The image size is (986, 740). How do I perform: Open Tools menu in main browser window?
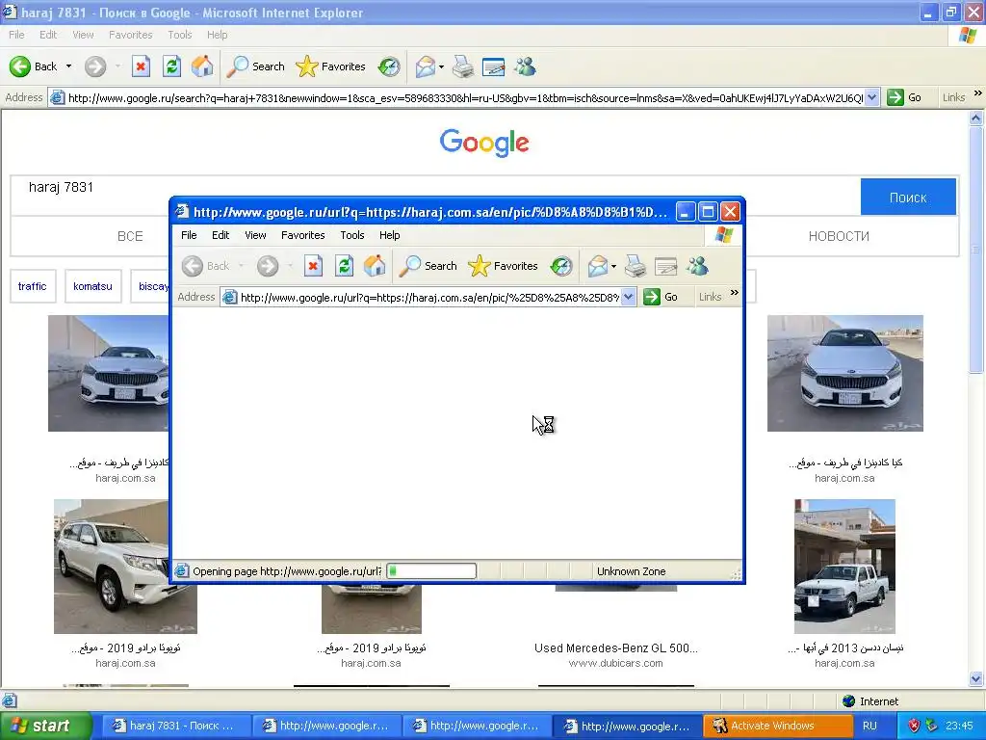tap(180, 35)
